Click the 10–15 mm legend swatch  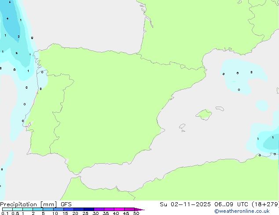pos(59,209)
